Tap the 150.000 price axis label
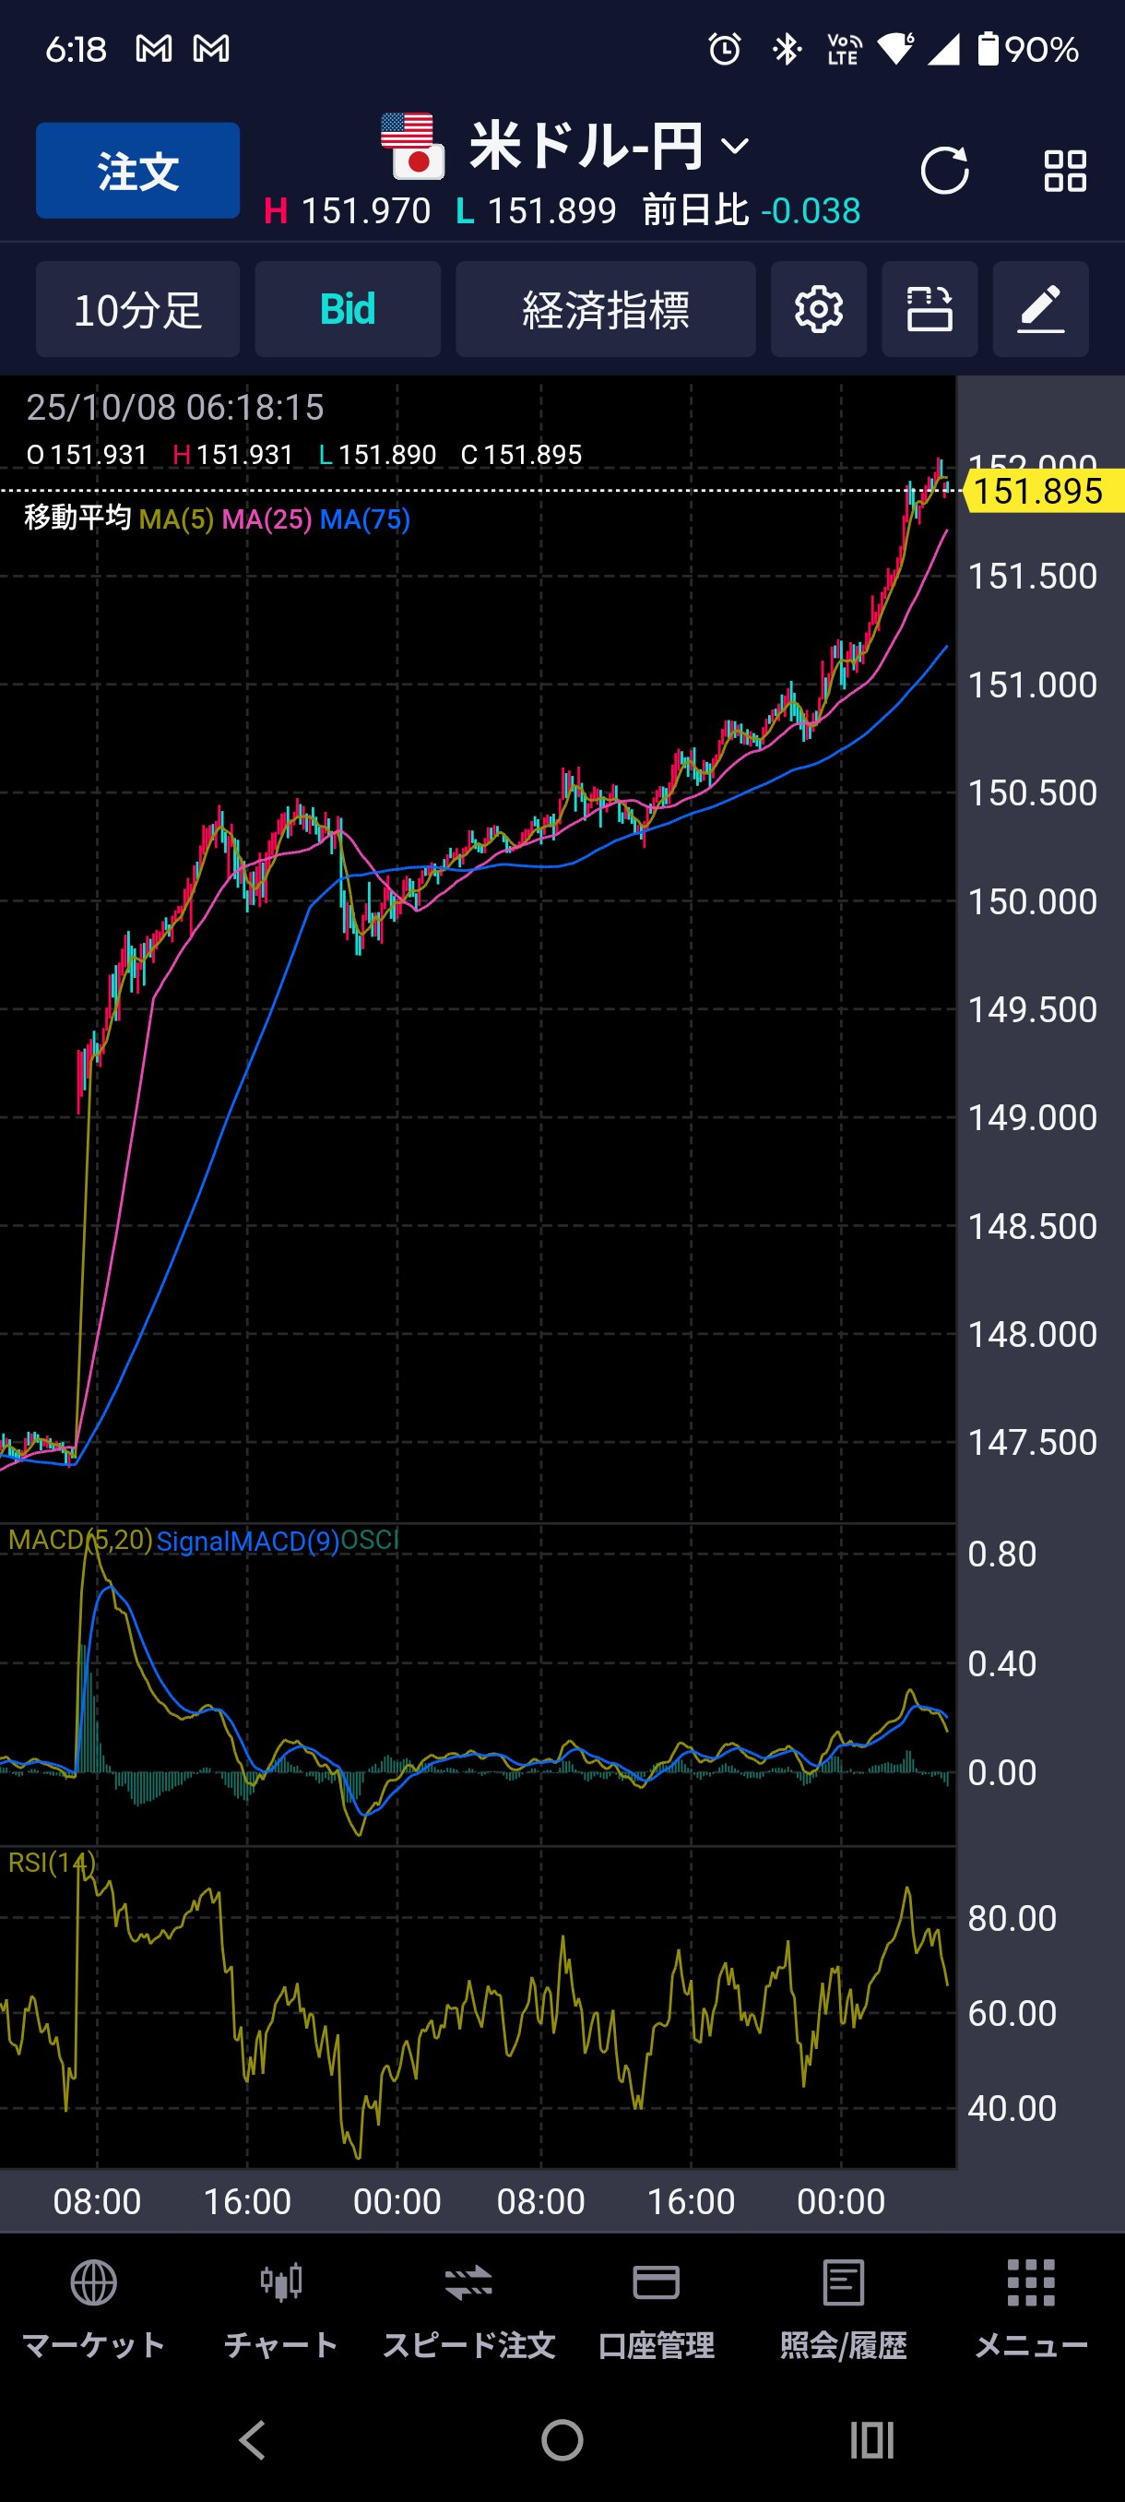This screenshot has height=2502, width=1125. [x=1032, y=901]
